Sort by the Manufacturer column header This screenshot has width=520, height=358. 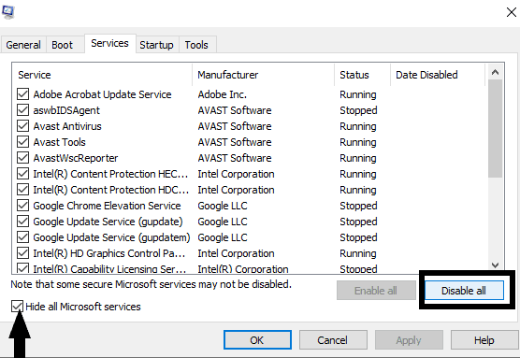point(264,75)
